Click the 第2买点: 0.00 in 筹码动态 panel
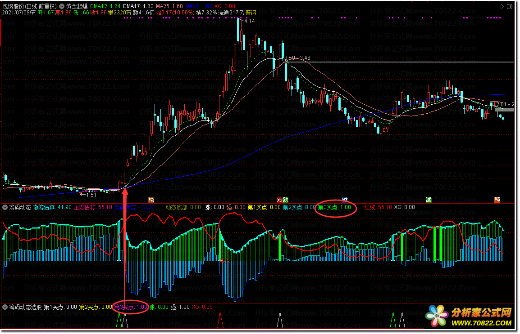520x334 pixels. (299, 207)
